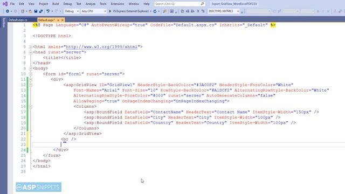
Task: Collapse the body element outline
Action: [x=30, y=68]
